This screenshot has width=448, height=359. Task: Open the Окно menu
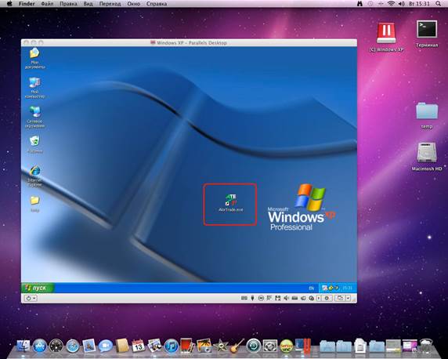(133, 4)
